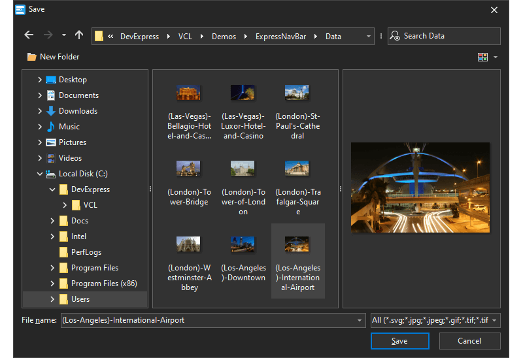Select the Bellagio Hotel image thumbnail
The image size is (523, 358).
pos(189,93)
